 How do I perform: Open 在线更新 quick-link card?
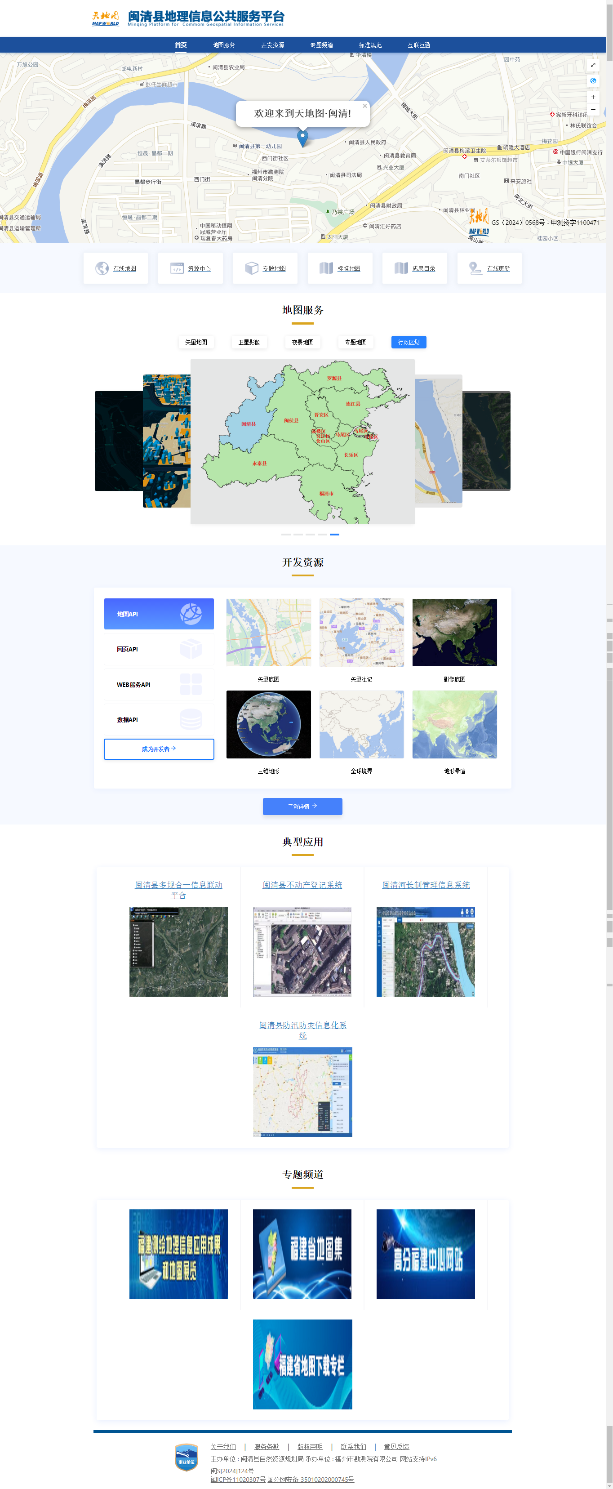489,268
